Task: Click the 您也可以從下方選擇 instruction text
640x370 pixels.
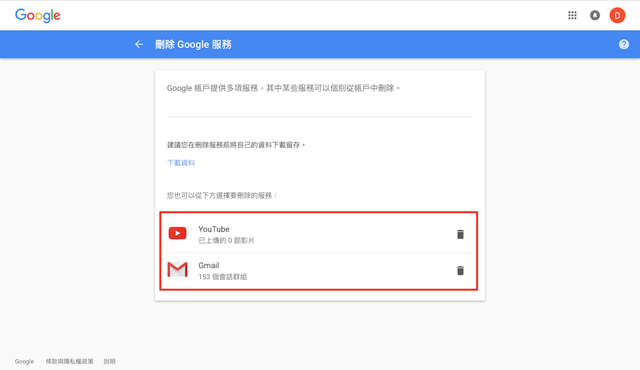Action: [x=223, y=196]
